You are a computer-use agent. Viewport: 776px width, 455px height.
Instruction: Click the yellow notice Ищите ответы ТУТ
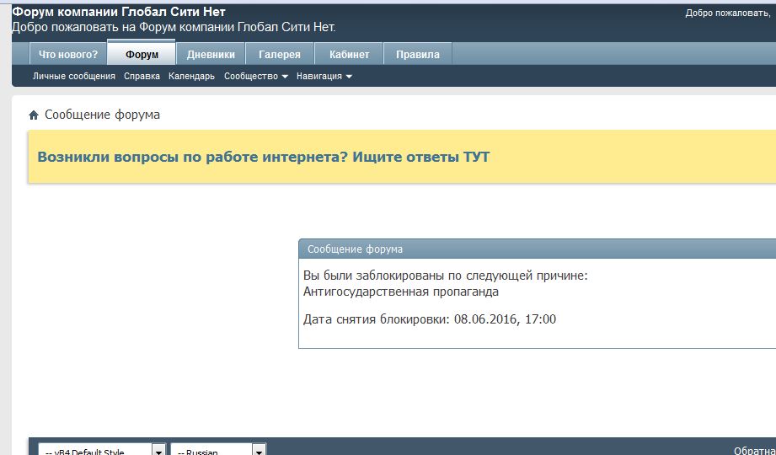[x=264, y=157]
